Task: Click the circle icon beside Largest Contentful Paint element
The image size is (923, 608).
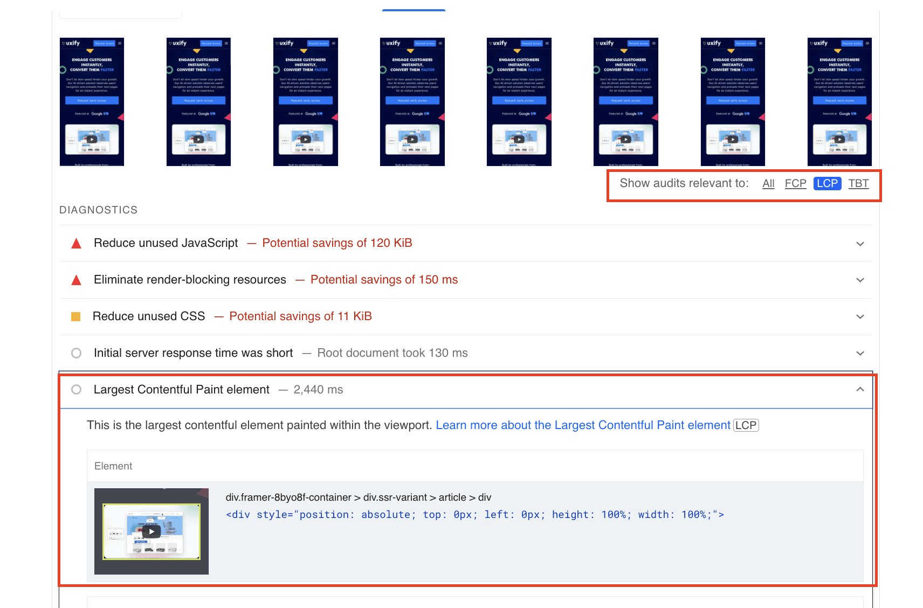Action: pyautogui.click(x=76, y=390)
